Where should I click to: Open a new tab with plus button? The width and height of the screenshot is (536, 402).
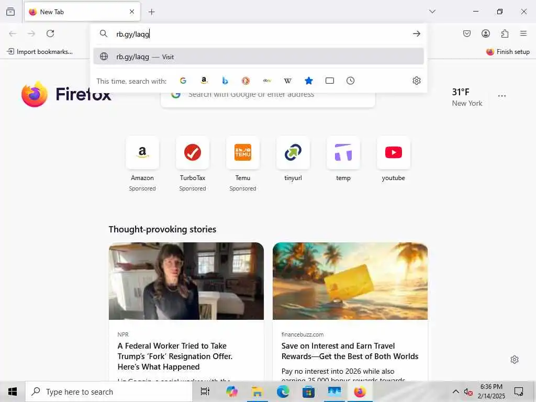(x=151, y=12)
